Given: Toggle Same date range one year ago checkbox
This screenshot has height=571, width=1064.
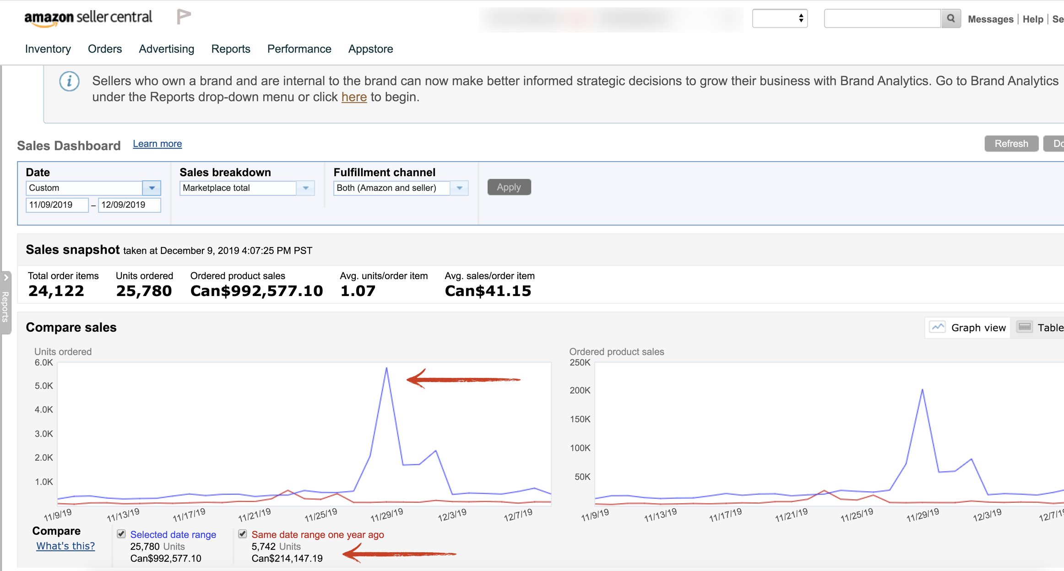Looking at the screenshot, I should [x=243, y=534].
